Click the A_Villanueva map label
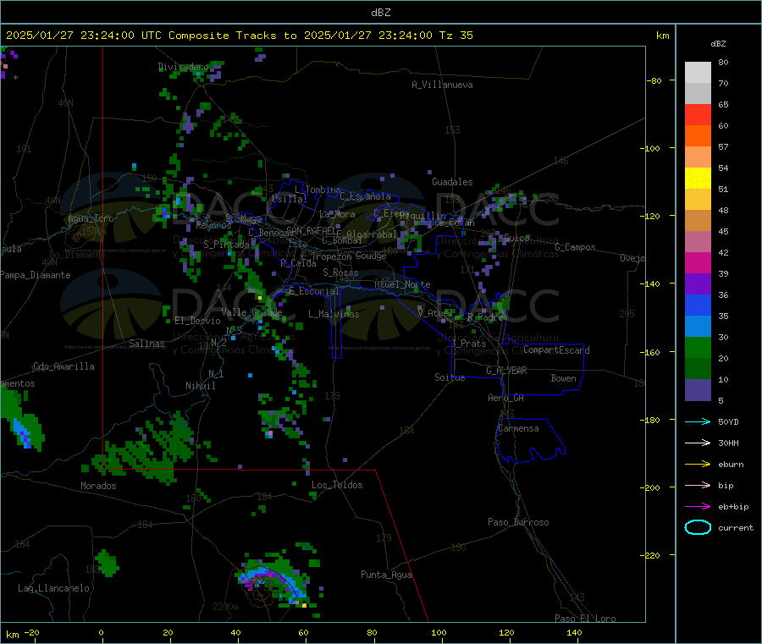This screenshot has width=762, height=644. [x=442, y=85]
